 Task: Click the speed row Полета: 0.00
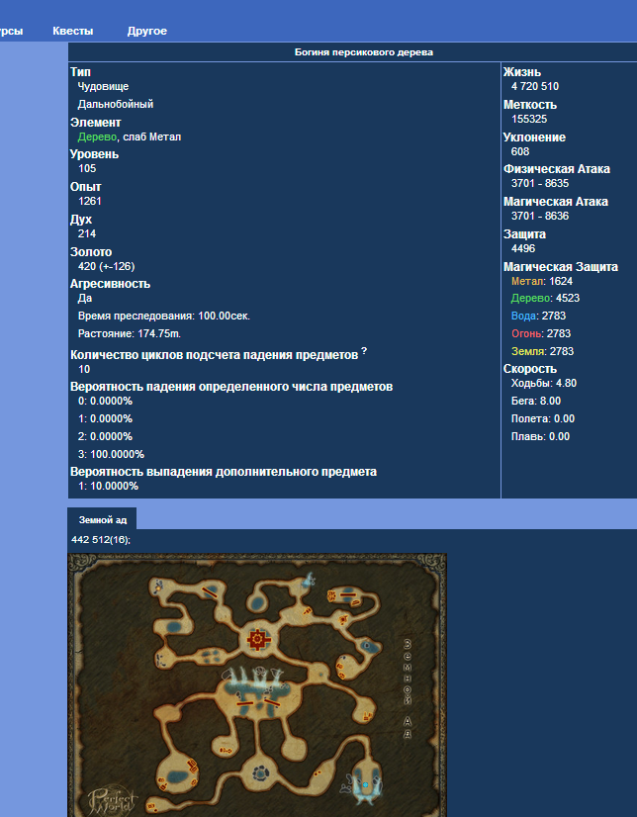(x=543, y=419)
